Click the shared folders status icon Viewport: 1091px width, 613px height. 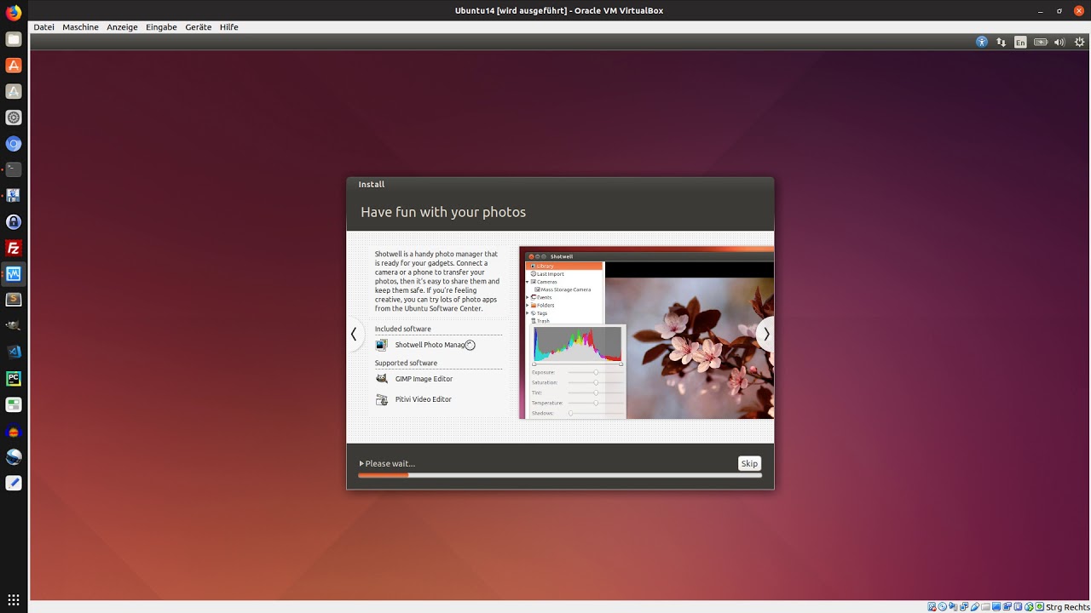pos(986,606)
